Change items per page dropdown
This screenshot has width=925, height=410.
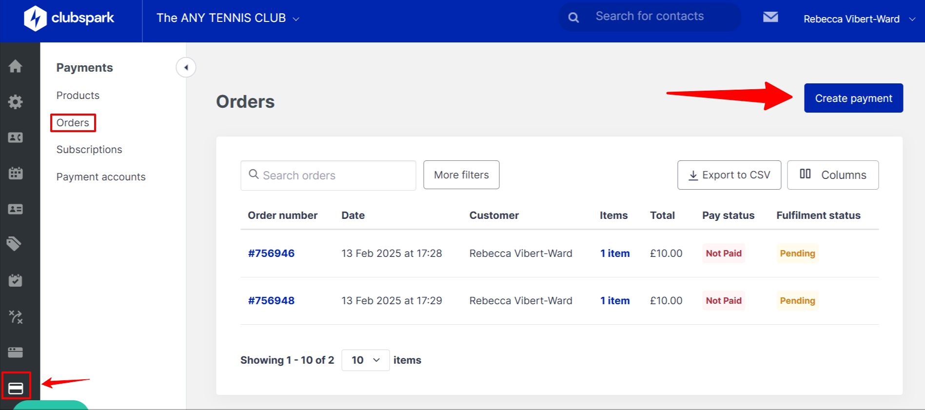[x=365, y=360]
